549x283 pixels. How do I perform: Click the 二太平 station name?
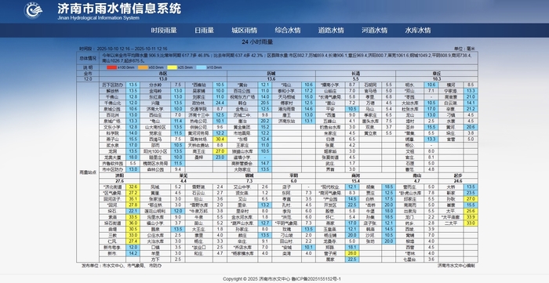[x=451, y=223]
